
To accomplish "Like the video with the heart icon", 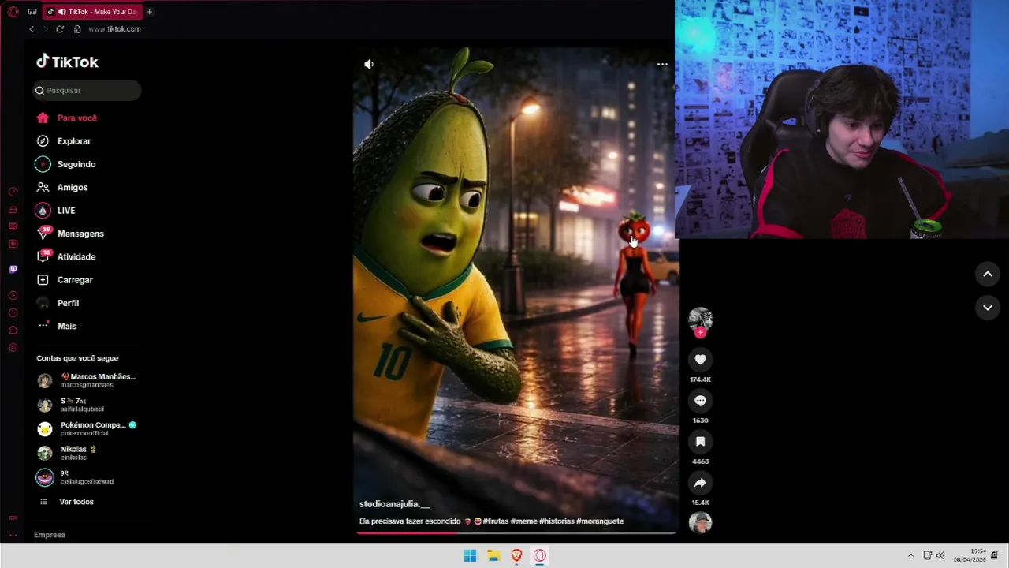I will click(x=700, y=360).
